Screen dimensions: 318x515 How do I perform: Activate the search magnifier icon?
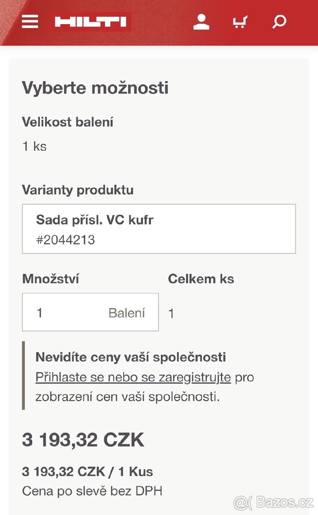tap(278, 21)
